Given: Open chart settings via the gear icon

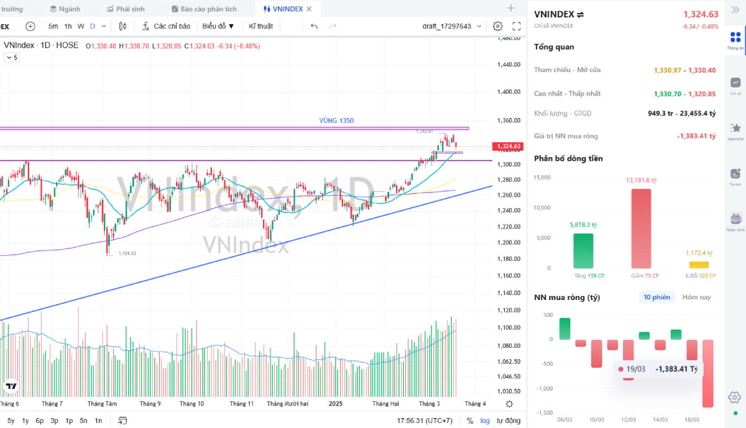Looking at the screenshot, I should click(497, 26).
